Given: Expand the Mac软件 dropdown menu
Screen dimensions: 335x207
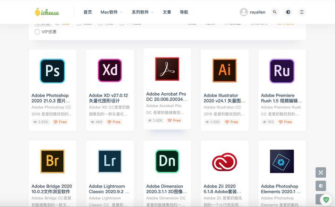Looking at the screenshot, I should point(111,12).
